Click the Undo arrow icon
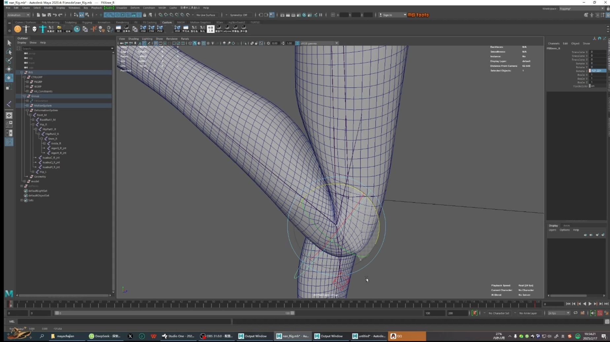 pyautogui.click(x=55, y=15)
